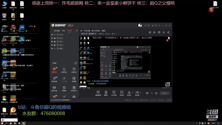Open the mode selector pill beside logo
Viewport: 222px width, 125px height.
pos(70,25)
